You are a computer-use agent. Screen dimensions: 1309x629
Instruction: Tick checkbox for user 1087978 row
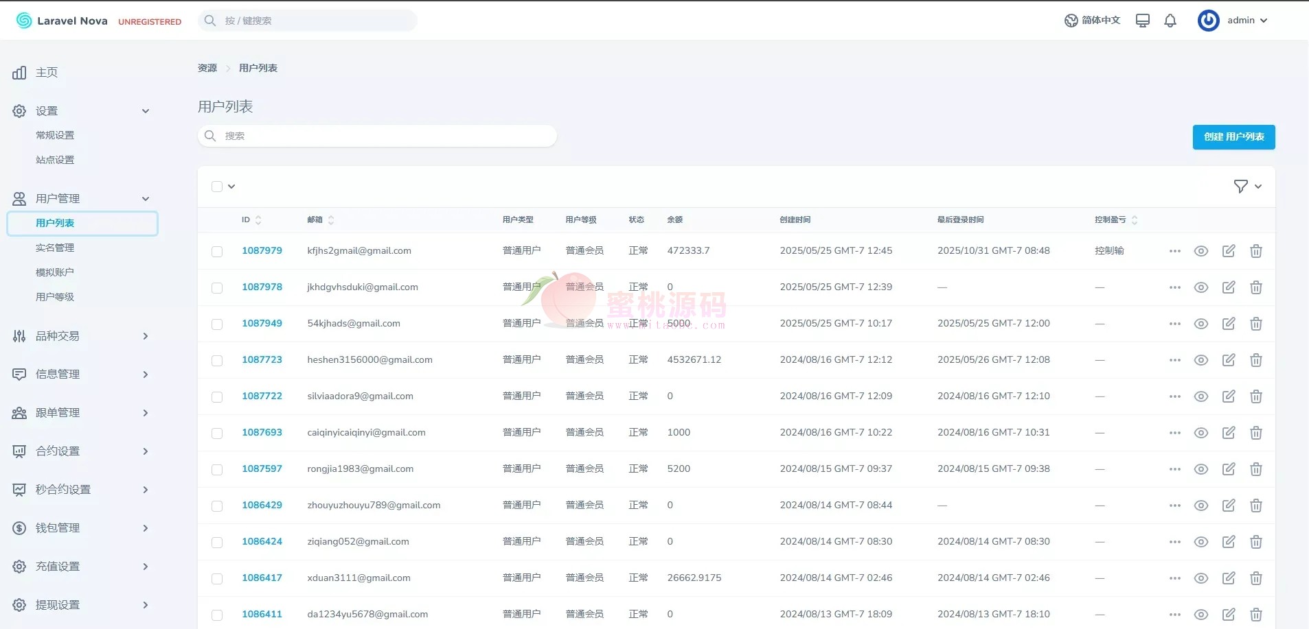(217, 288)
